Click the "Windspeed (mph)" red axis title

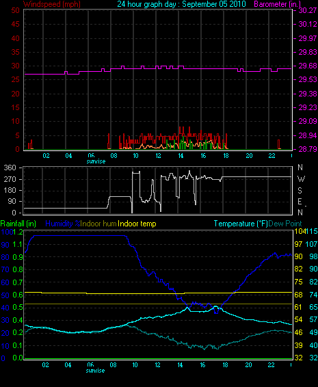tap(52, 4)
